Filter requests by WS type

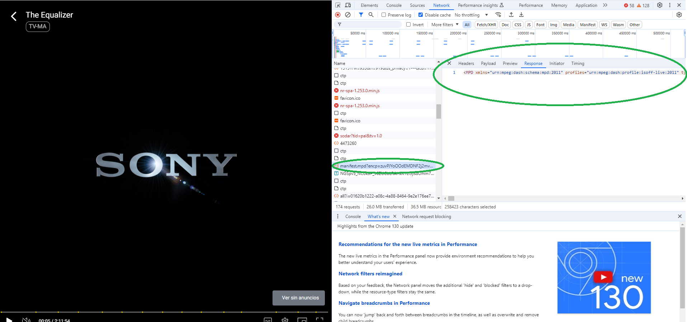click(x=604, y=25)
